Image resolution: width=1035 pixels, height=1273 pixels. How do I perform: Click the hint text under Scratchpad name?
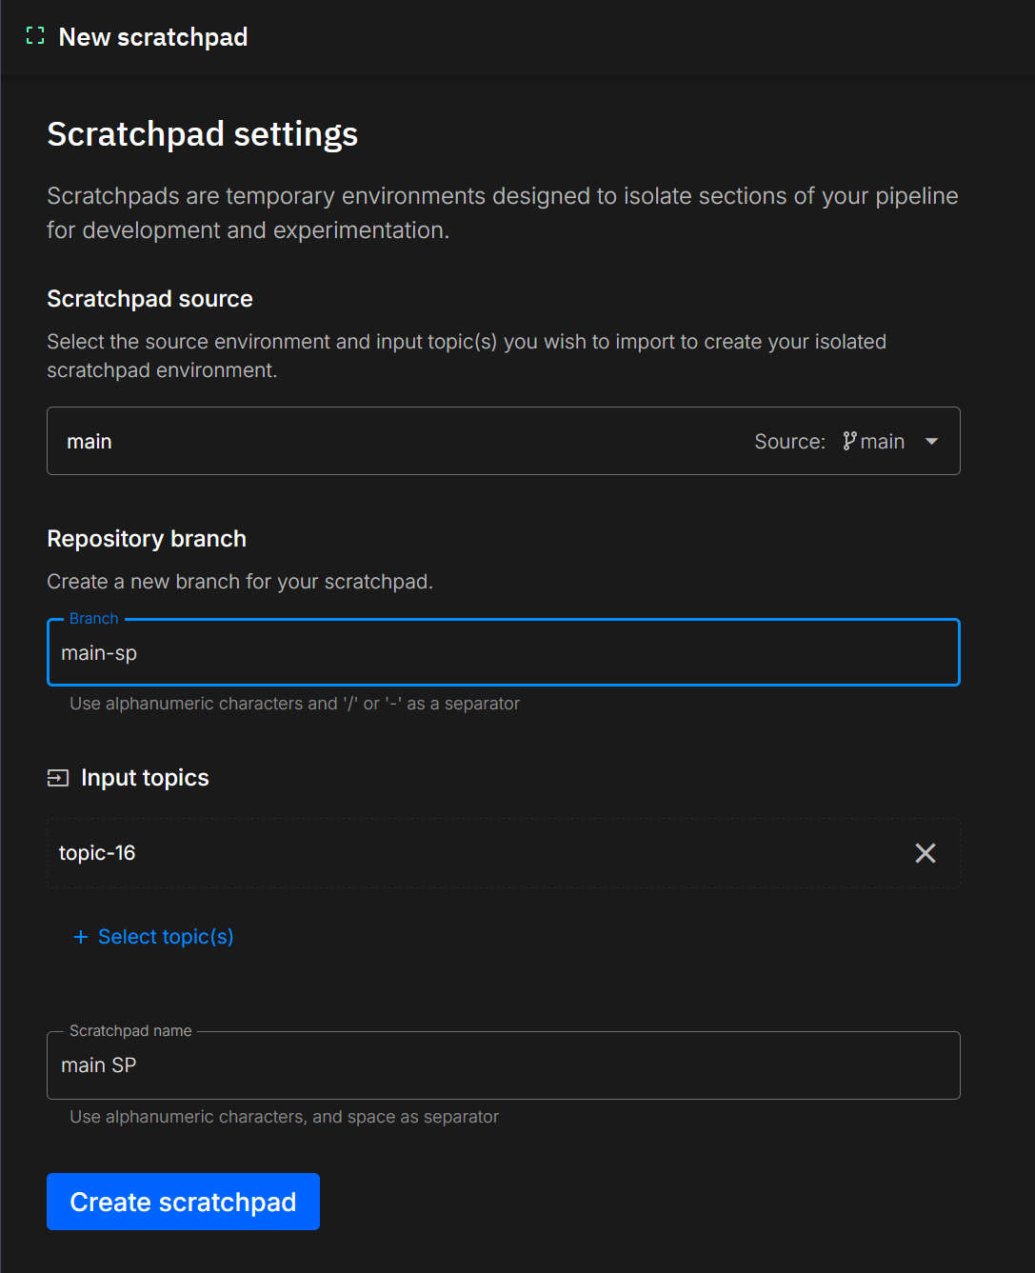coord(284,1117)
